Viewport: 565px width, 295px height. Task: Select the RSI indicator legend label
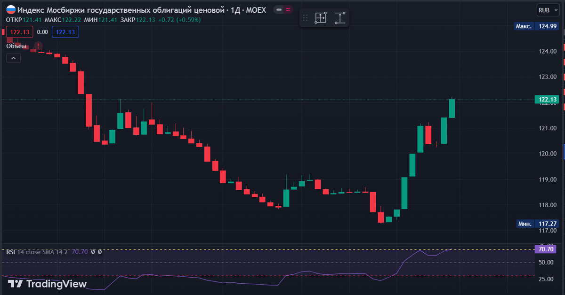pos(37,252)
